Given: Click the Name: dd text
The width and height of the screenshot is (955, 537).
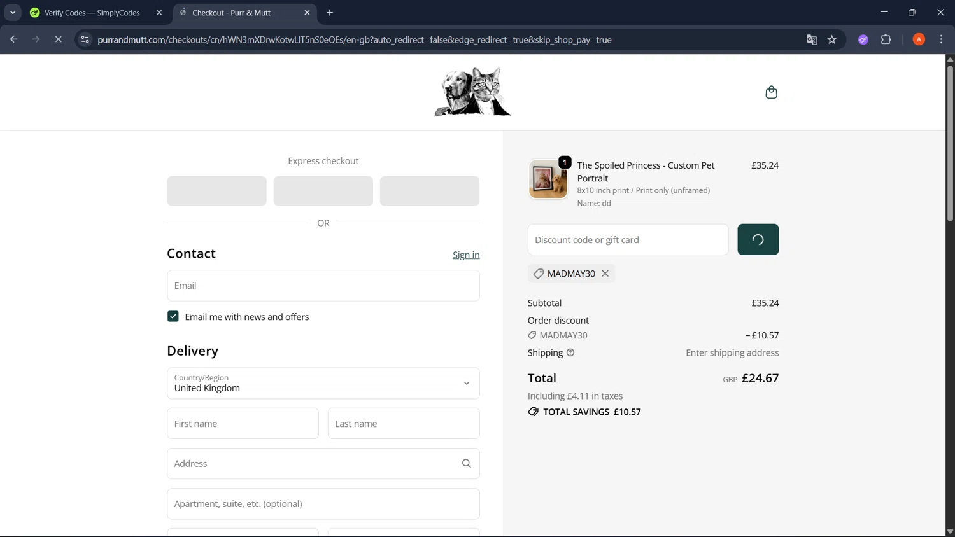Looking at the screenshot, I should click(x=594, y=203).
